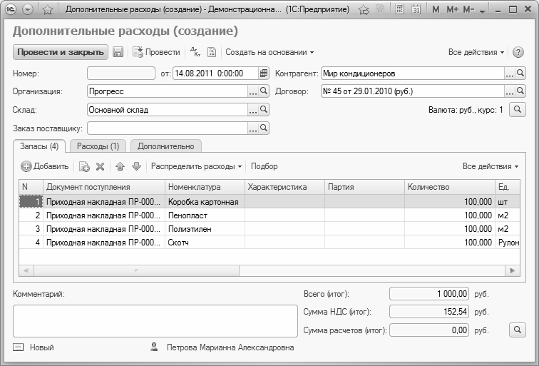
Task: Move the row down with the down arrow
Action: pyautogui.click(x=136, y=166)
